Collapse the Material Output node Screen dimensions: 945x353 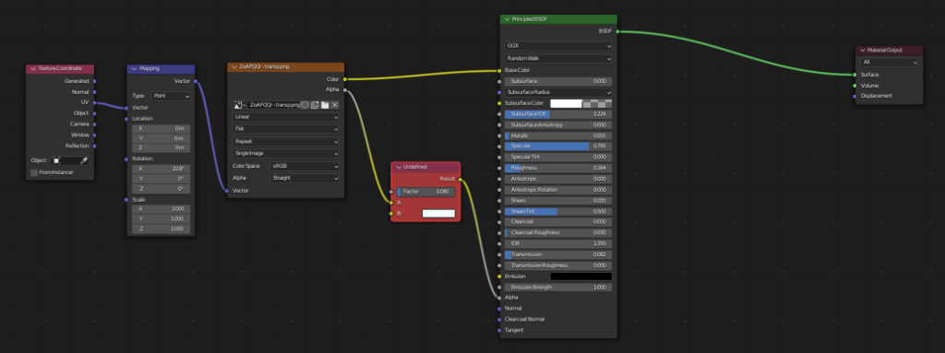tap(863, 50)
